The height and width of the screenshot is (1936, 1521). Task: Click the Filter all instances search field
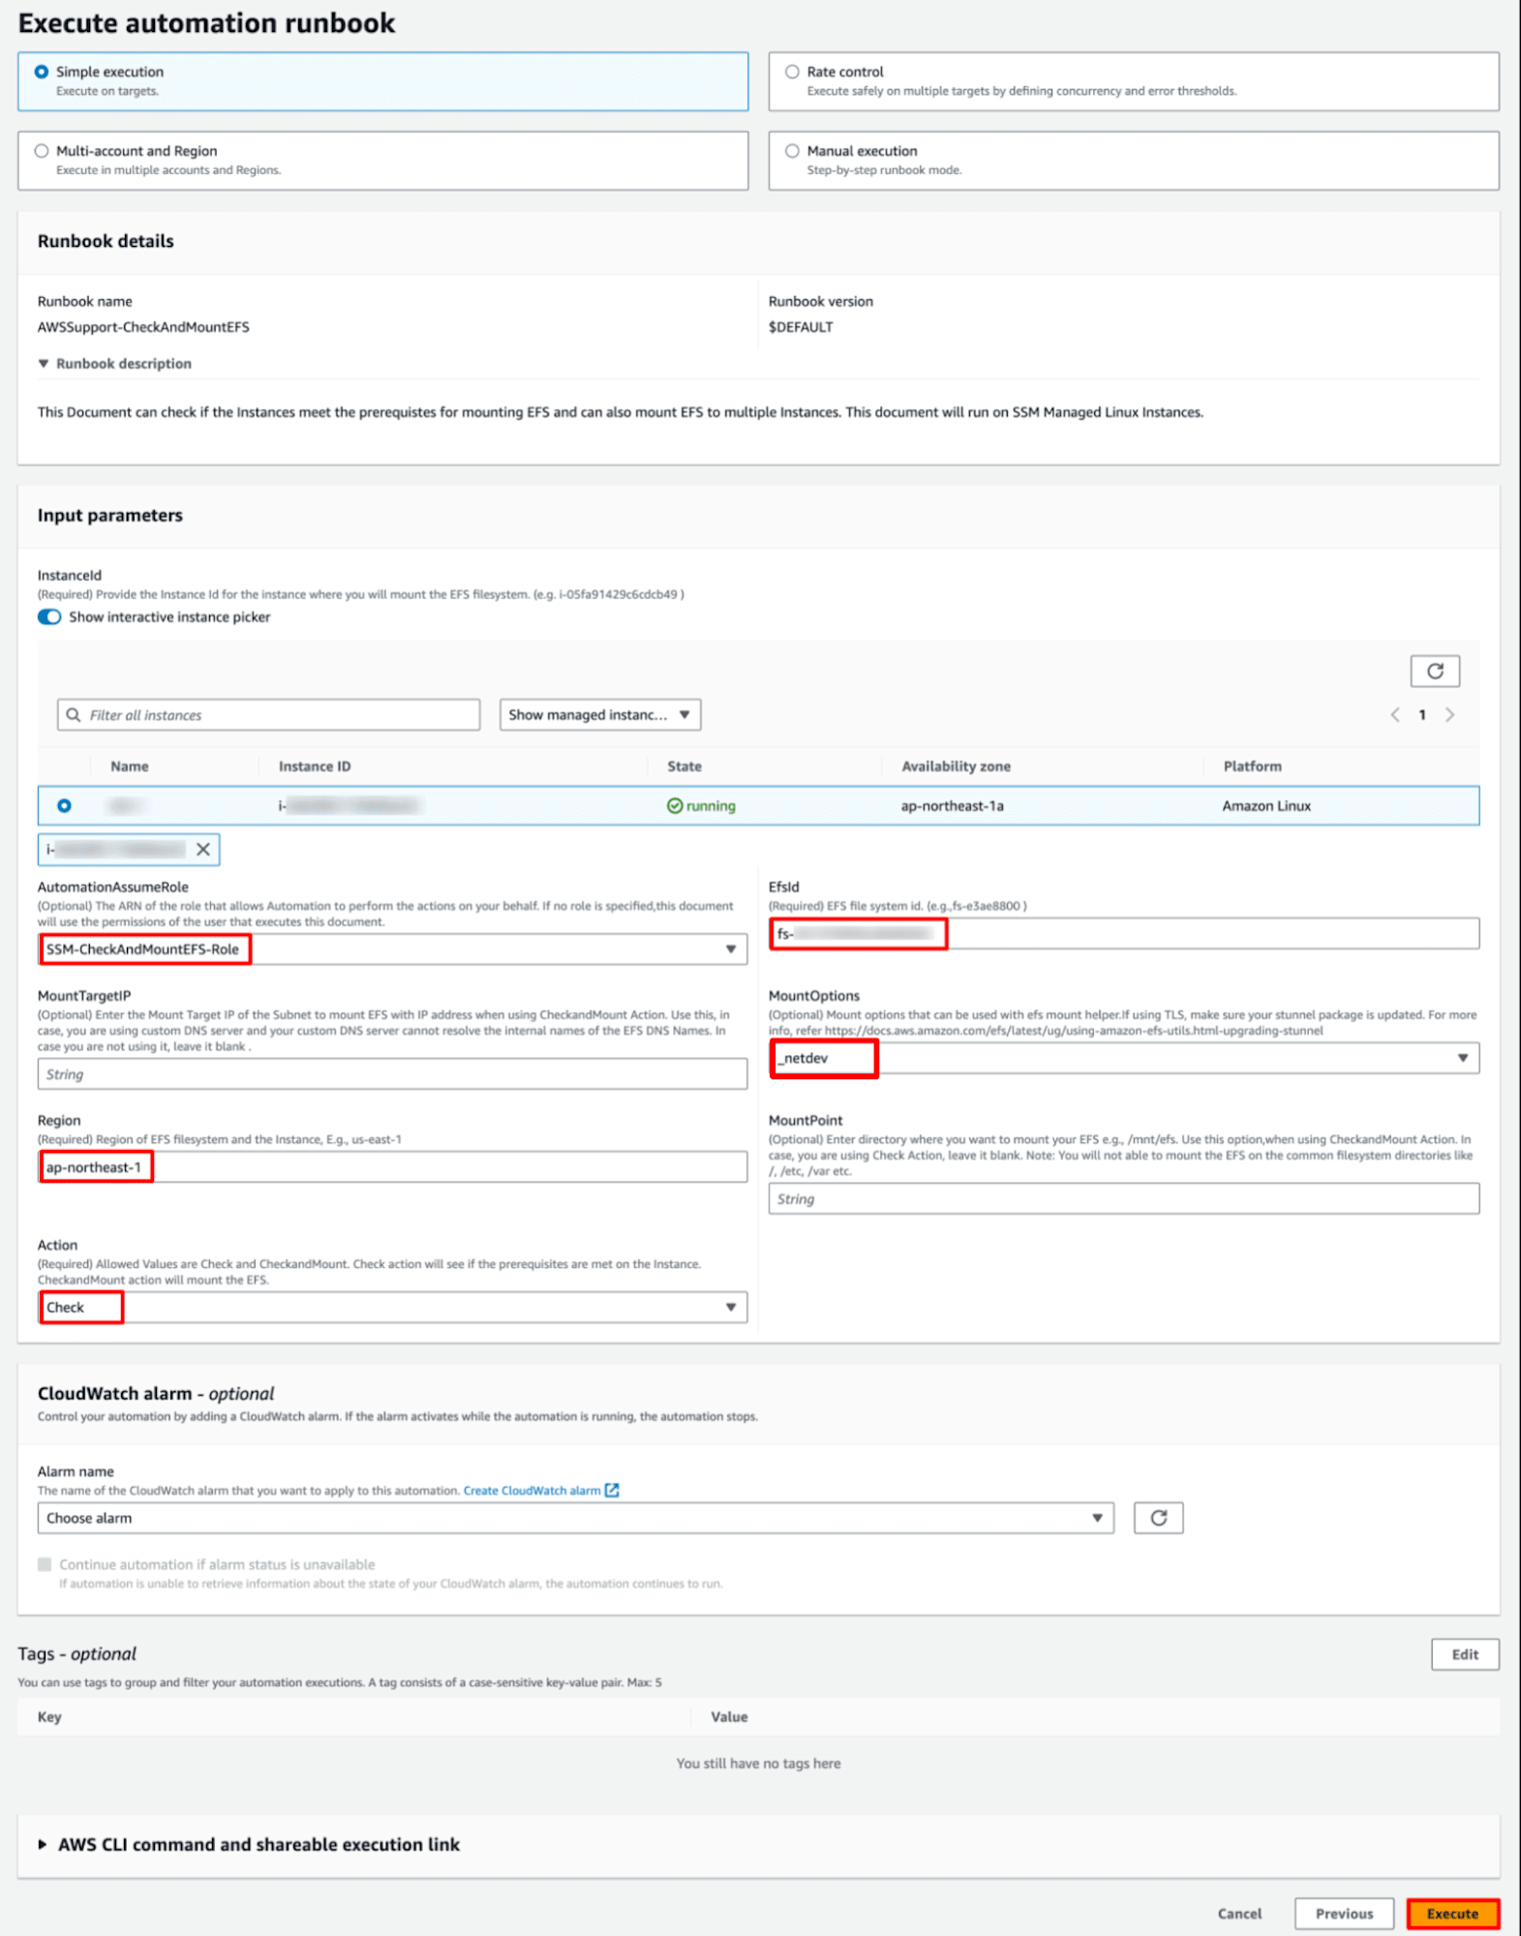pos(268,715)
